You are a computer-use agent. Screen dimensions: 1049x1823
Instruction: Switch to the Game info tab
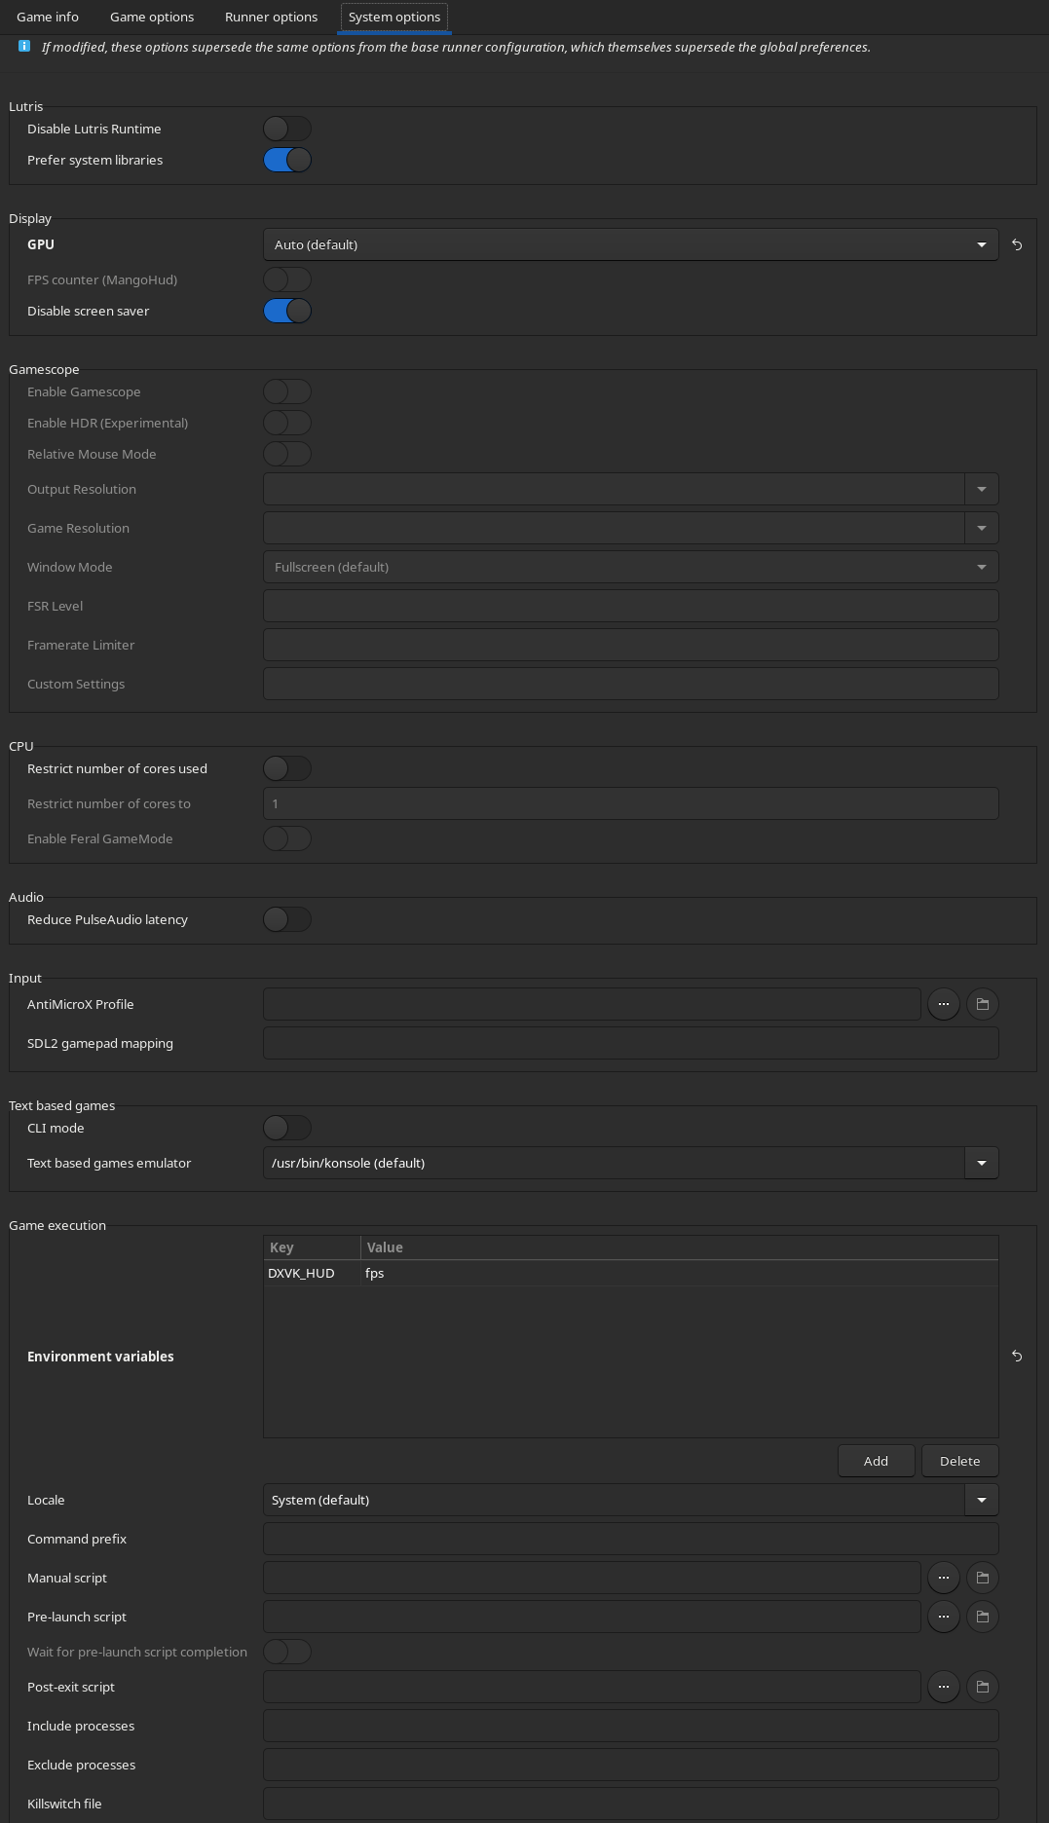pos(48,17)
